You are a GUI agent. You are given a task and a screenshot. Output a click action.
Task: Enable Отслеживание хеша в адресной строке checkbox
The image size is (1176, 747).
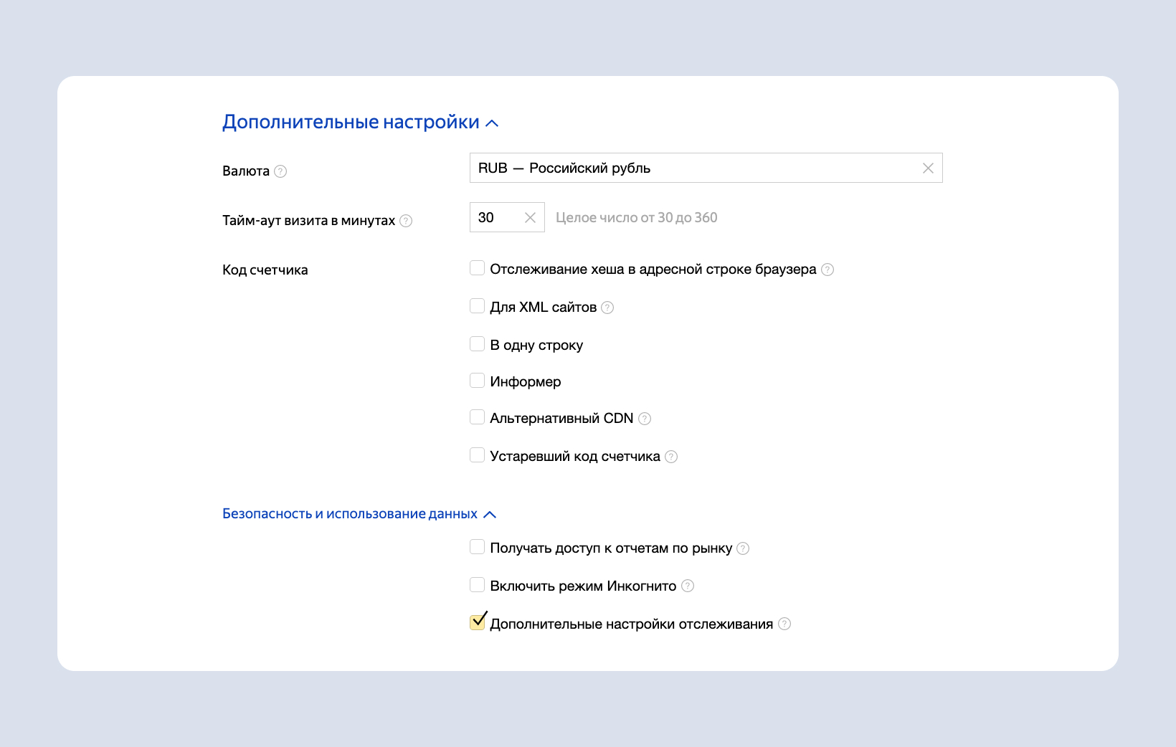(478, 268)
